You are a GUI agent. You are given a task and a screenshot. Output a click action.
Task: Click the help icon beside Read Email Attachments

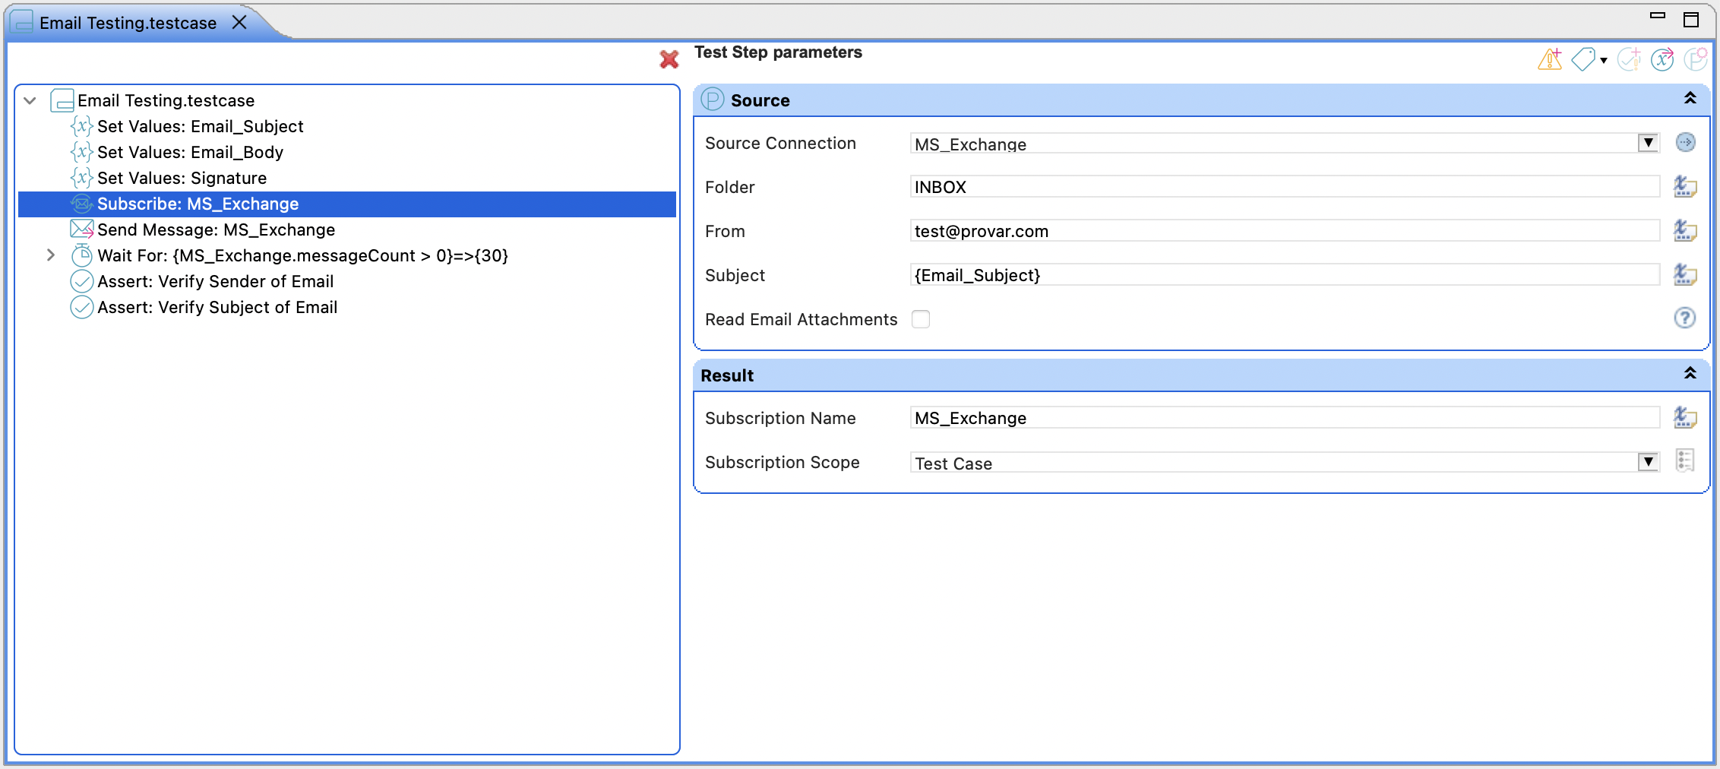pos(1684,318)
